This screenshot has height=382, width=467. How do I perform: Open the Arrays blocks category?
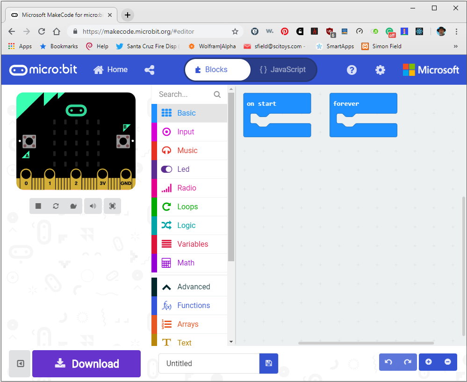[189, 324]
